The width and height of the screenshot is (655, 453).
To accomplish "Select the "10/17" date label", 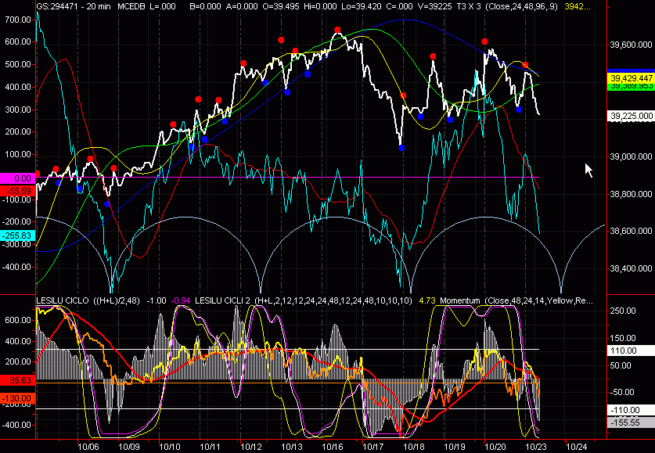I will click(373, 447).
